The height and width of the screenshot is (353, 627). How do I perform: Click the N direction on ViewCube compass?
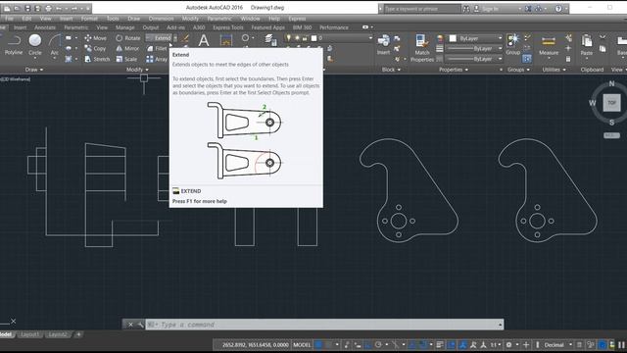(x=611, y=83)
